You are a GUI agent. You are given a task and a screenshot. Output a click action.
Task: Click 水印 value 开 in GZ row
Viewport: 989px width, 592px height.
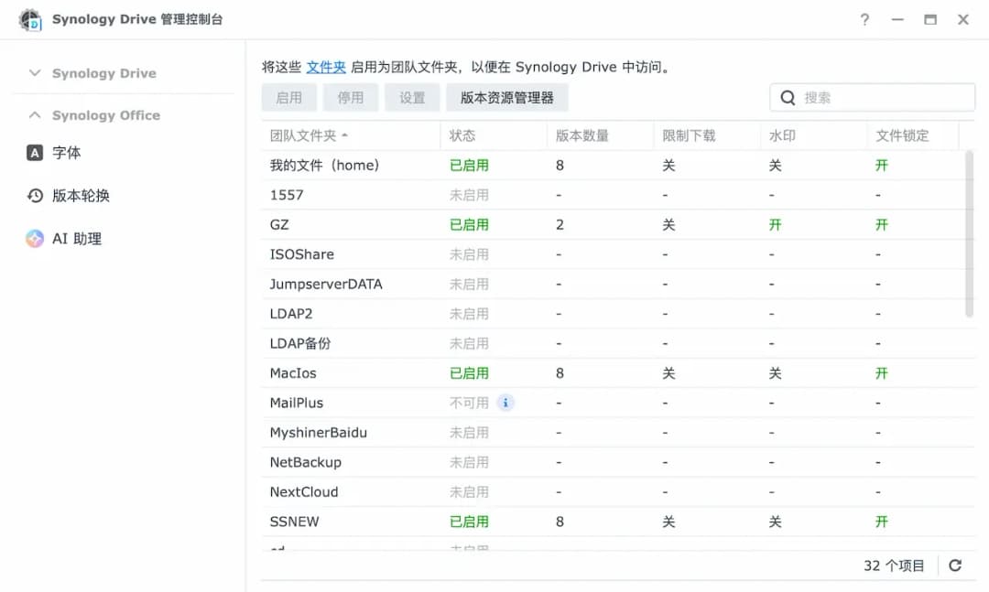pos(776,224)
